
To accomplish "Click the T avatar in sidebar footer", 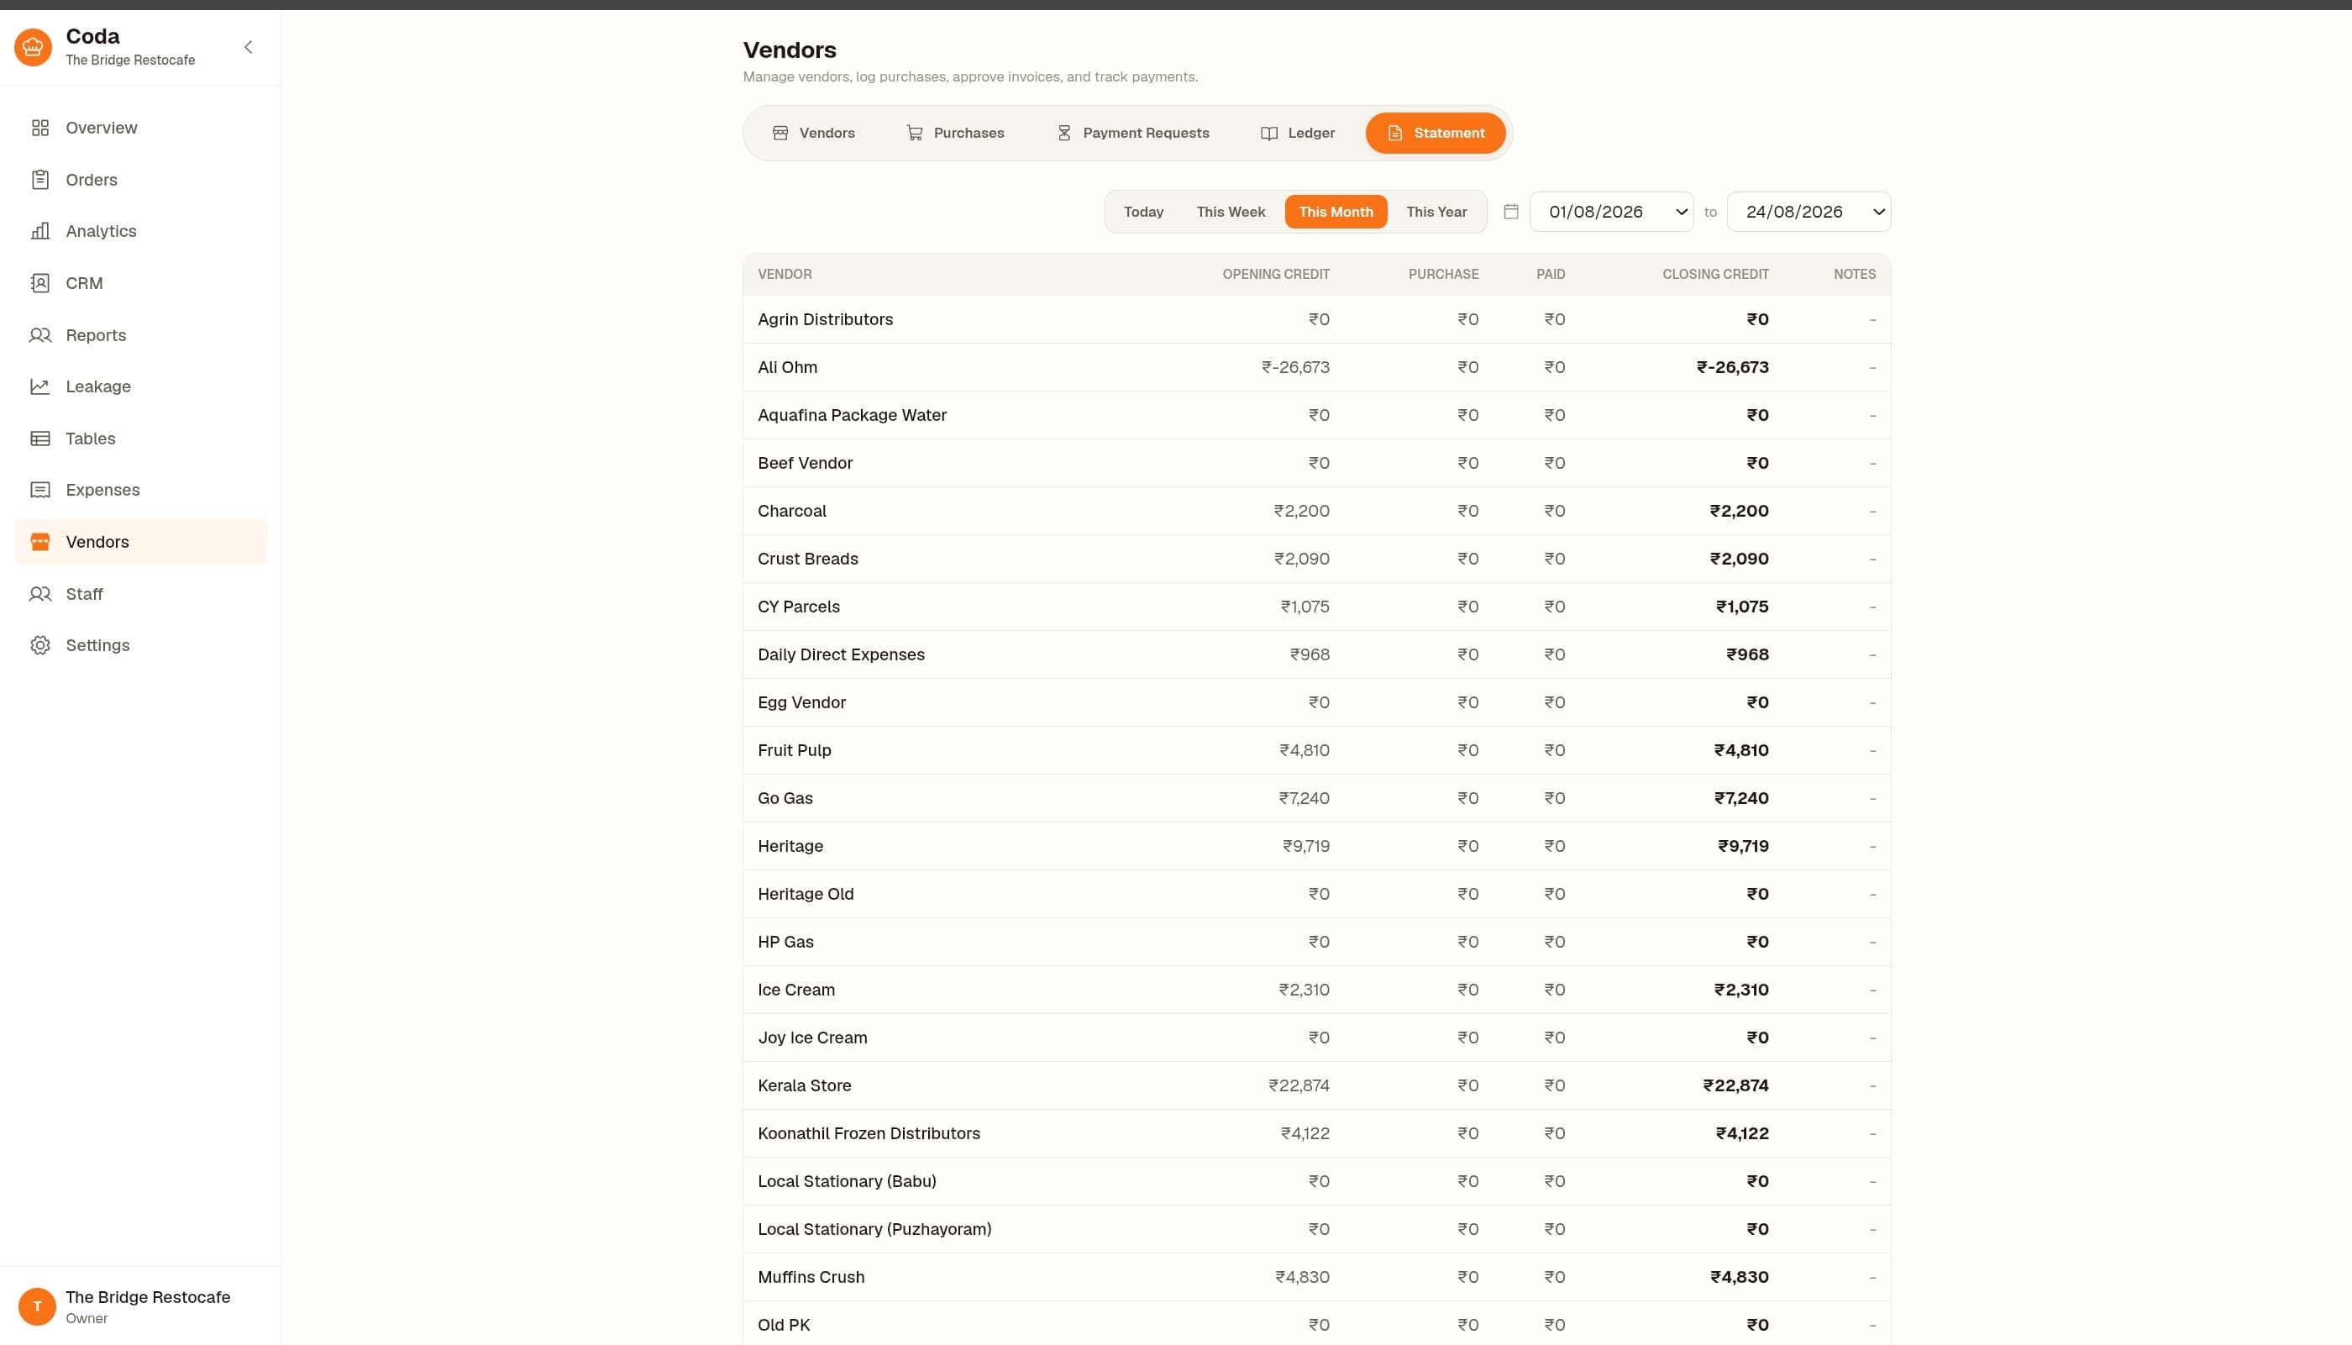I will tap(37, 1306).
